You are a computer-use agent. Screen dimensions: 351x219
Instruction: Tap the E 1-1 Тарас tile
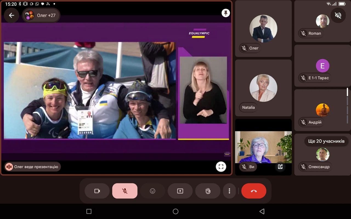coord(322,66)
